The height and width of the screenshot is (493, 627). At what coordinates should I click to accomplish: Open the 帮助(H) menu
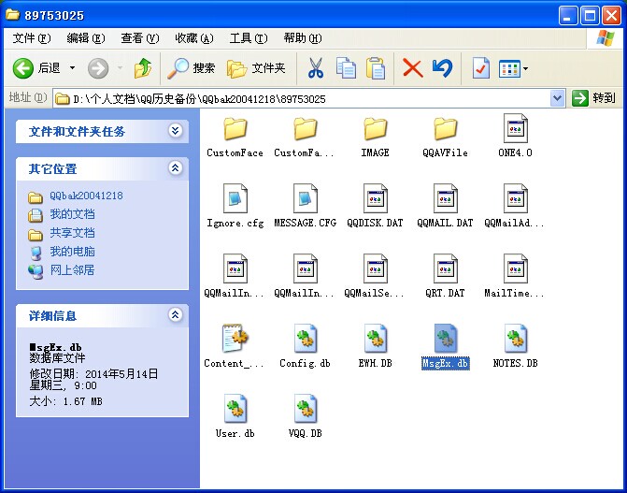(303, 38)
